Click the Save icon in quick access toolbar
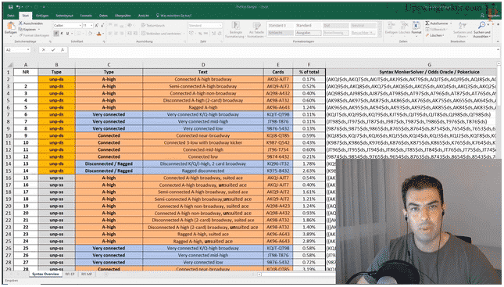 (x=11, y=7)
